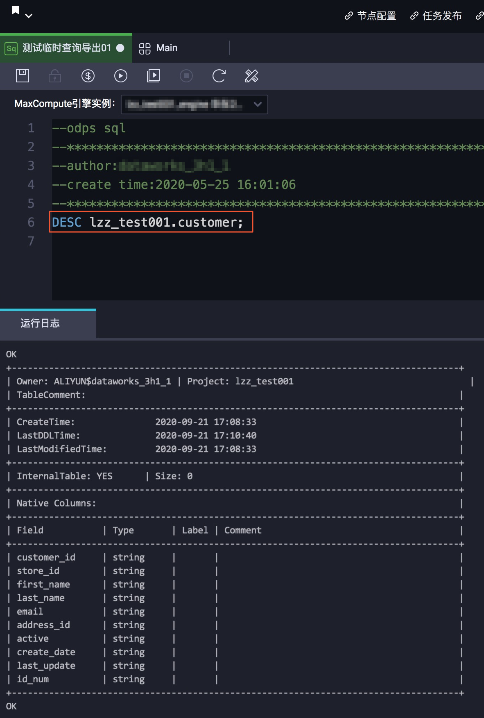
Task: Click the CreateTime value 2020-09-21 17:08:33
Action: (x=206, y=422)
